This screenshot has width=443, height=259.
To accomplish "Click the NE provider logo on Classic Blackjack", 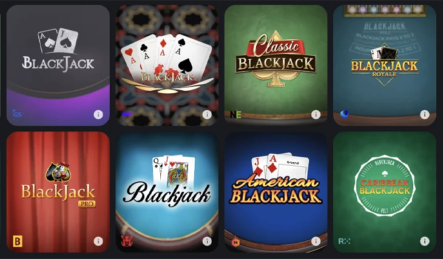I will (235, 114).
